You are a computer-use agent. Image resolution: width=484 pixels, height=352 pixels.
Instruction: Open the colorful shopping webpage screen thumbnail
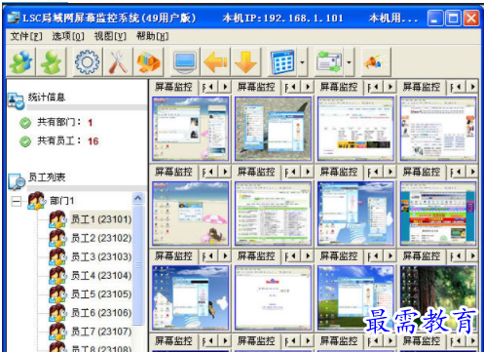tap(438, 214)
